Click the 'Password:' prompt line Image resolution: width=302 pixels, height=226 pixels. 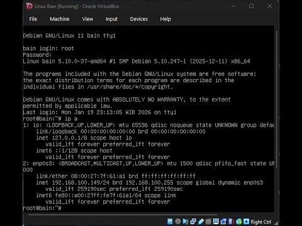[x=37, y=55]
